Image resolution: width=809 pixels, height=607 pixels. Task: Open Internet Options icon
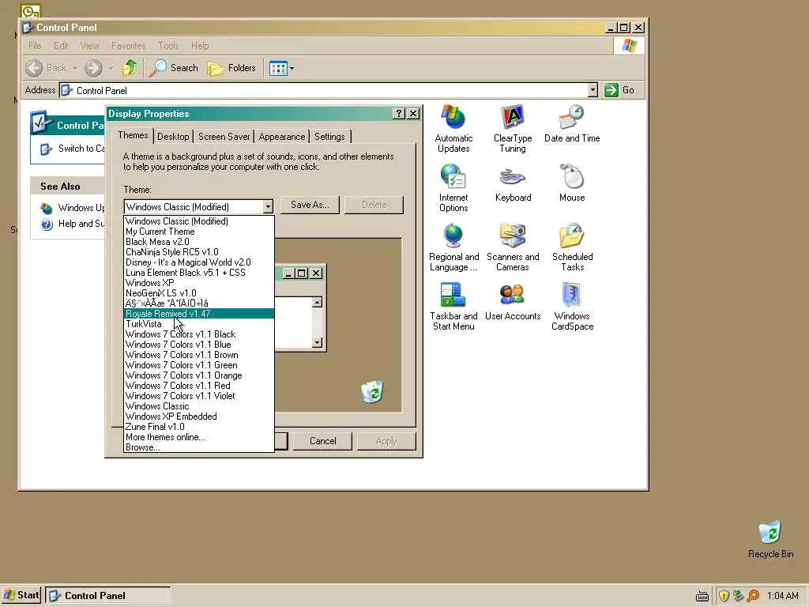pyautogui.click(x=453, y=188)
